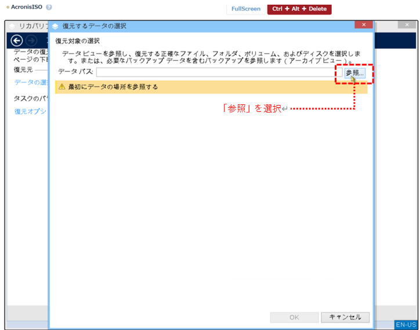Click the back arrow navigation icon
420x330 pixels.
pos(17,40)
